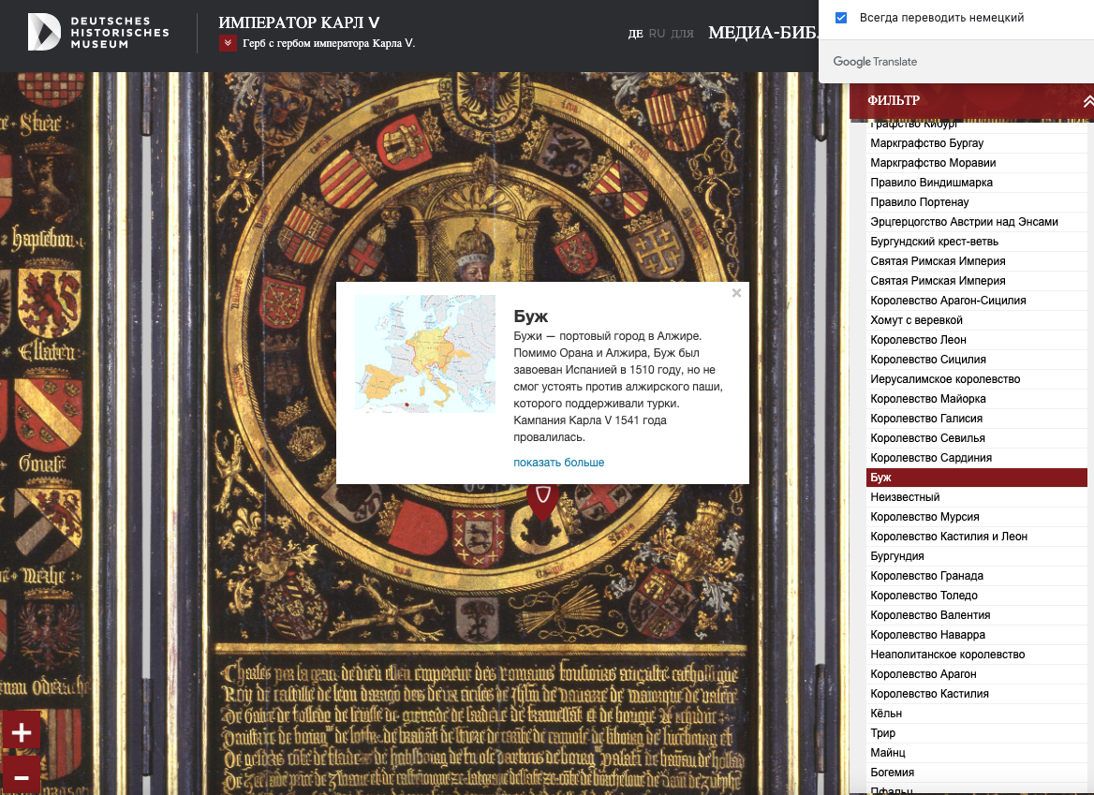This screenshot has width=1094, height=795.
Task: Choose 'Королевство Сицилия' from the filter
Action: (977, 360)
